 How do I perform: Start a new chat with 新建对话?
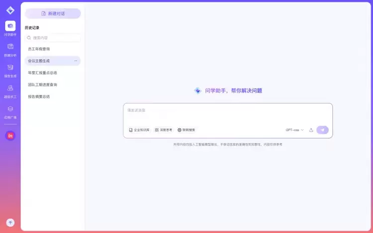coord(53,13)
